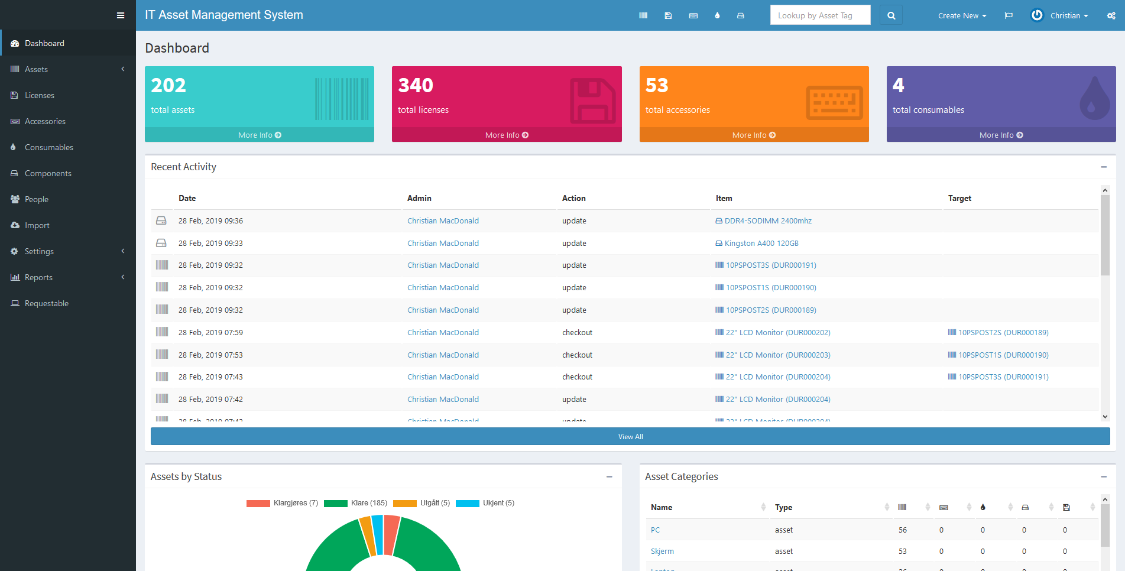This screenshot has width=1125, height=571.
Task: Open consumables via top bar droplet icon
Action: (717, 15)
